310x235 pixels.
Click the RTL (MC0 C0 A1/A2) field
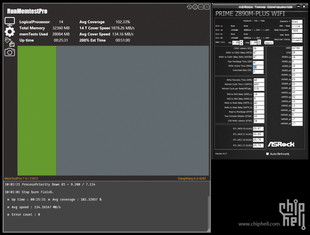(x=258, y=129)
